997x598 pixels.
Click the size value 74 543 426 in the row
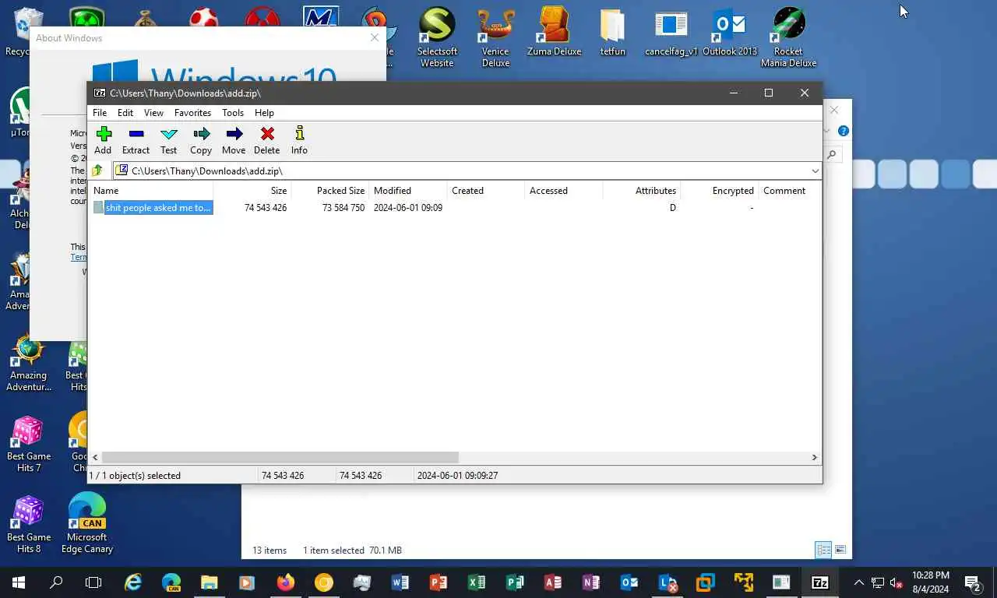coord(266,208)
